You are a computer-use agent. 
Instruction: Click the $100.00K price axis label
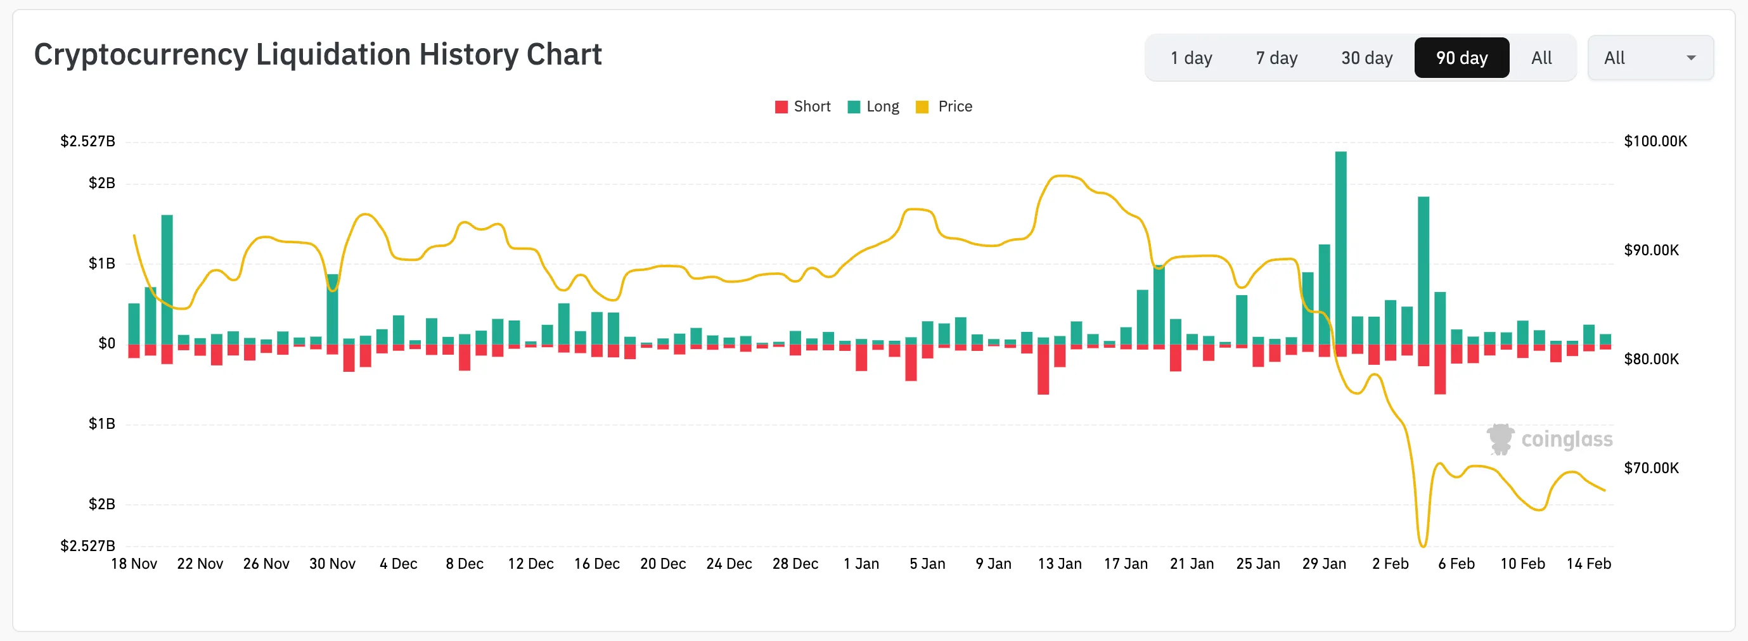tap(1655, 141)
